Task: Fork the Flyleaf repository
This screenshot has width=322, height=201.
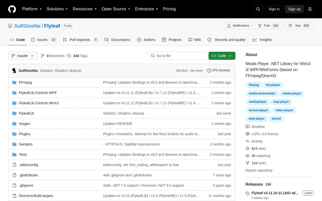Action: 269,26
